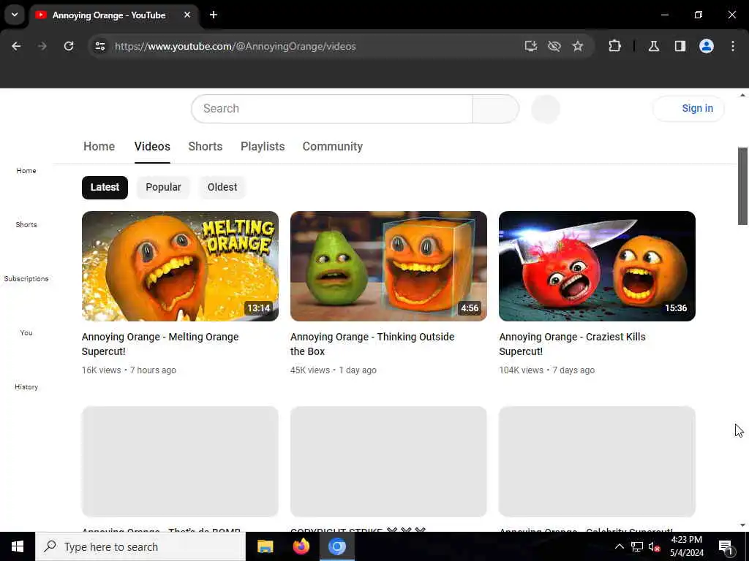Sort videos by Oldest
Viewport: 749px width, 561px height.
222,187
